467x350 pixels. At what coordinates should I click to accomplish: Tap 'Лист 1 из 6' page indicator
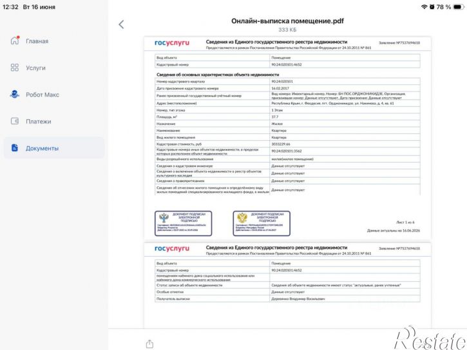click(x=405, y=222)
